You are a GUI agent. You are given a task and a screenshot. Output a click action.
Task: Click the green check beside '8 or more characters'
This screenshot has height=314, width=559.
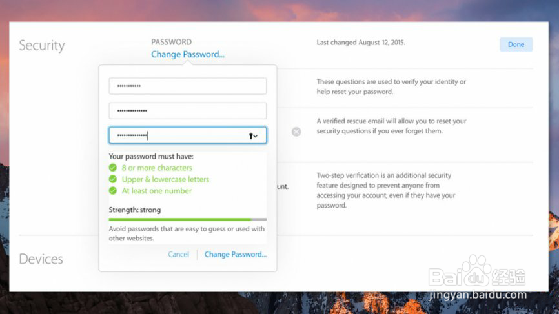tap(113, 168)
